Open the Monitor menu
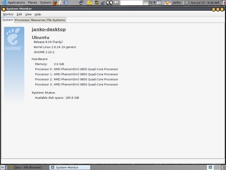Screen dimensions: 226x170 (x=8, y=14)
